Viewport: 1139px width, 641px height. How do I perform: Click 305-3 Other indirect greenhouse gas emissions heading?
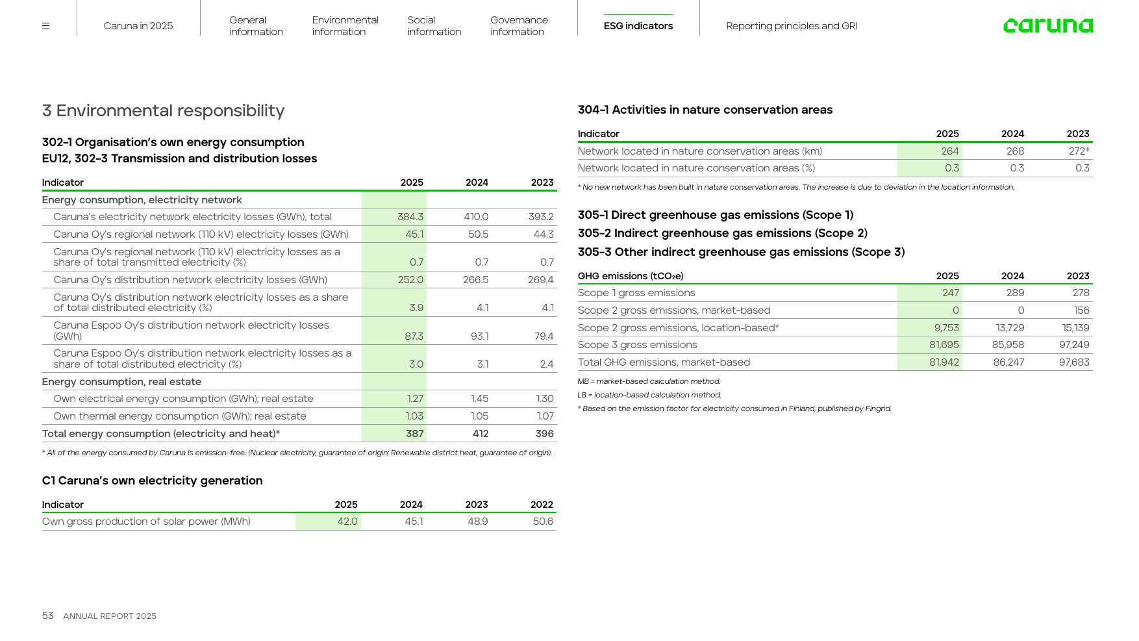(x=741, y=252)
